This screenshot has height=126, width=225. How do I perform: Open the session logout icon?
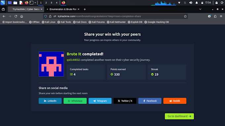tap(222, 3)
